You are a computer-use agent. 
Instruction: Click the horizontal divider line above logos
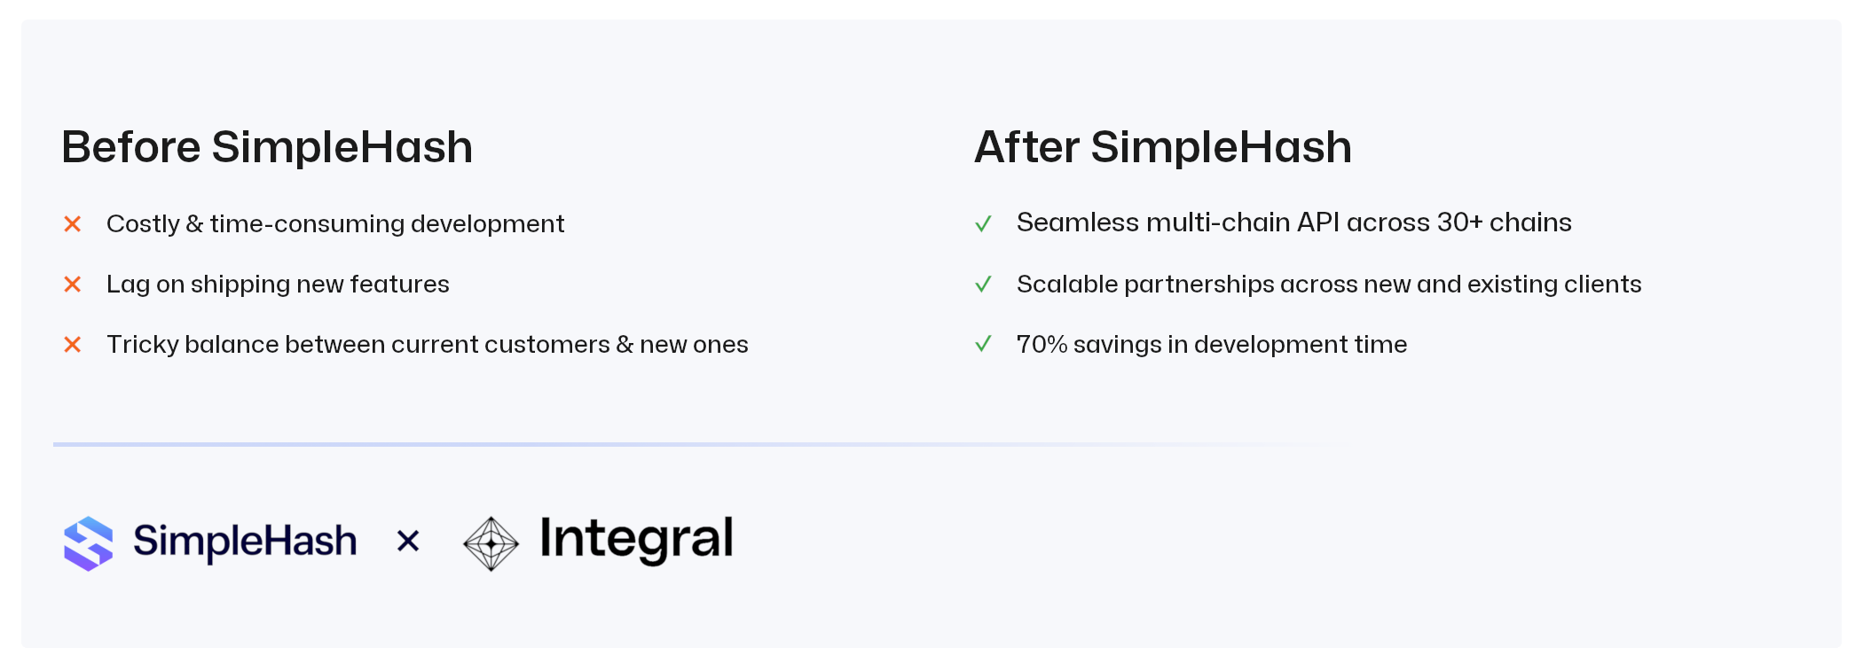pos(621,444)
